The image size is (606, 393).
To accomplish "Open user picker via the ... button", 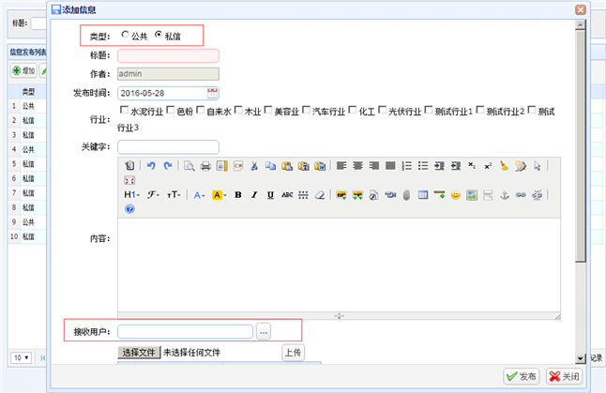I will pos(264,331).
